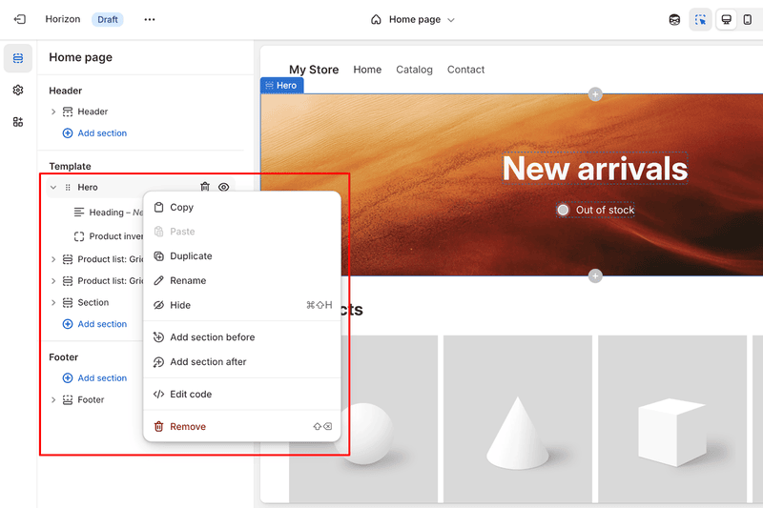The height and width of the screenshot is (508, 763).
Task: Expand the Header section group
Action: [53, 112]
